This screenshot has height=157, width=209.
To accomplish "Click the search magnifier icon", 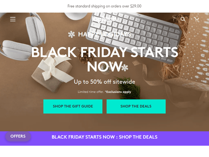I will coord(183,19).
